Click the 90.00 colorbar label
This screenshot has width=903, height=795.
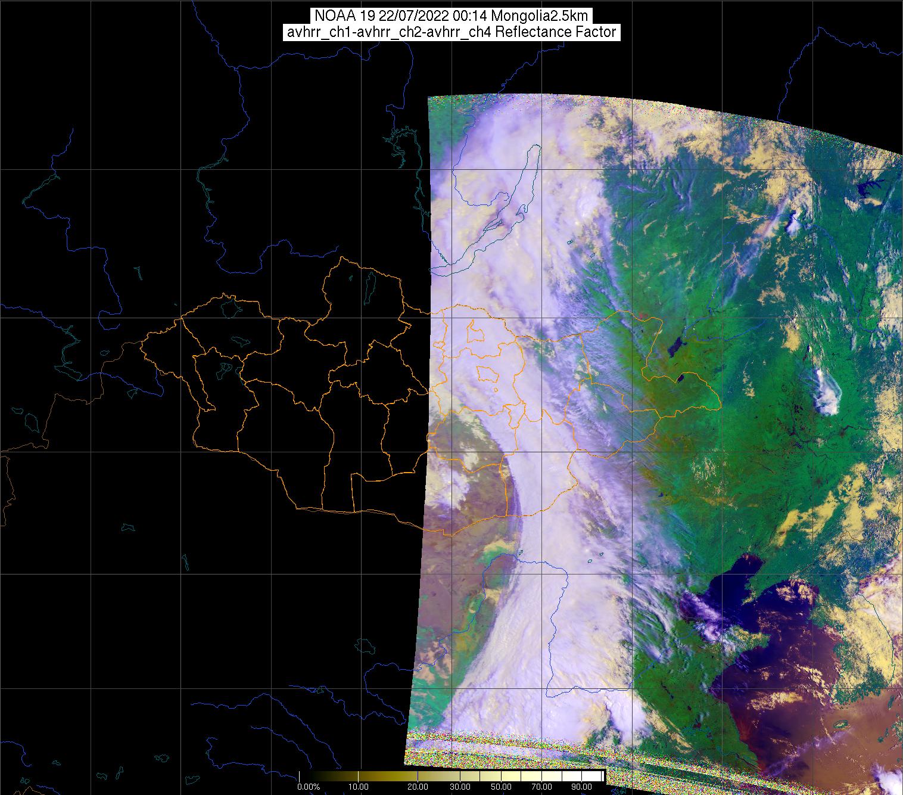(577, 787)
